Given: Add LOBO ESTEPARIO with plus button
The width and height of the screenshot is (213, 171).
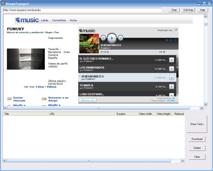Looking at the screenshot, I should tap(172, 95).
